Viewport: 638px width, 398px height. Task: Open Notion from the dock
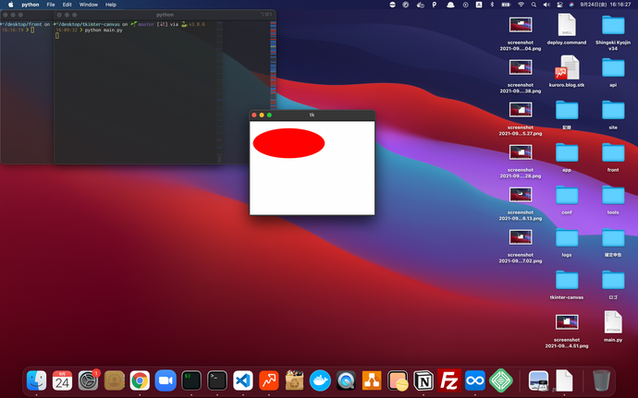pyautogui.click(x=424, y=380)
